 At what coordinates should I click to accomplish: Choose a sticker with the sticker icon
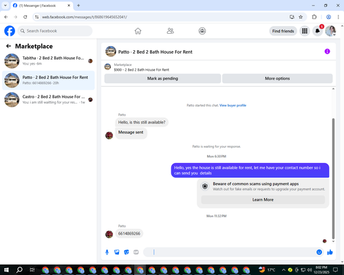click(127, 252)
